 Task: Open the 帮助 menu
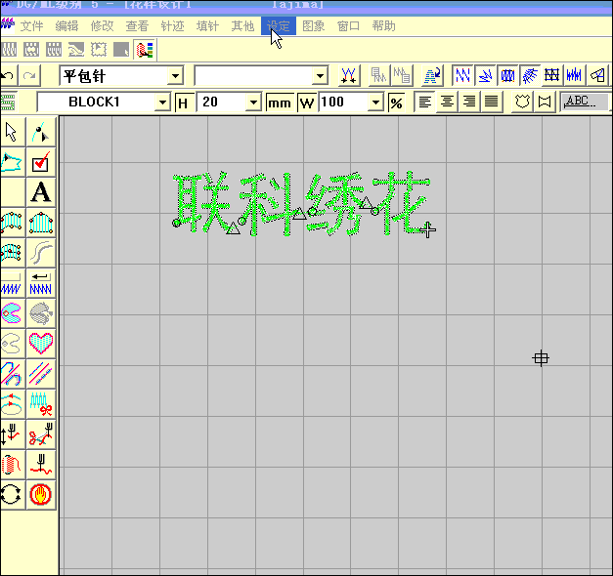click(x=383, y=25)
